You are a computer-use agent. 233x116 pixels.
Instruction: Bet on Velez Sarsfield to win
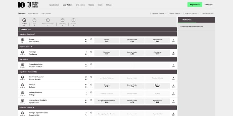(157, 40)
